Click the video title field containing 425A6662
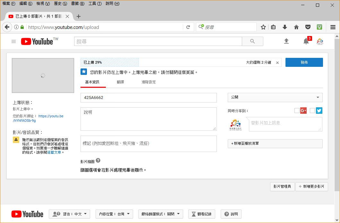This screenshot has height=223, width=340. click(149, 97)
